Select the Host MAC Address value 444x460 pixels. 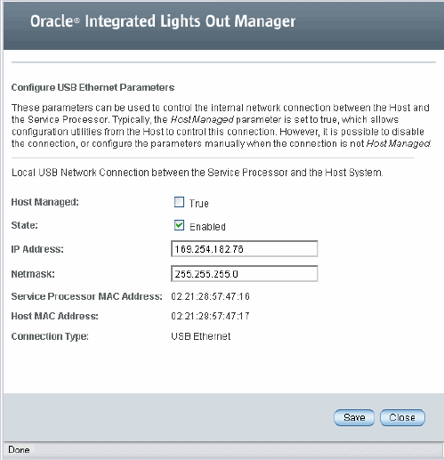point(210,316)
